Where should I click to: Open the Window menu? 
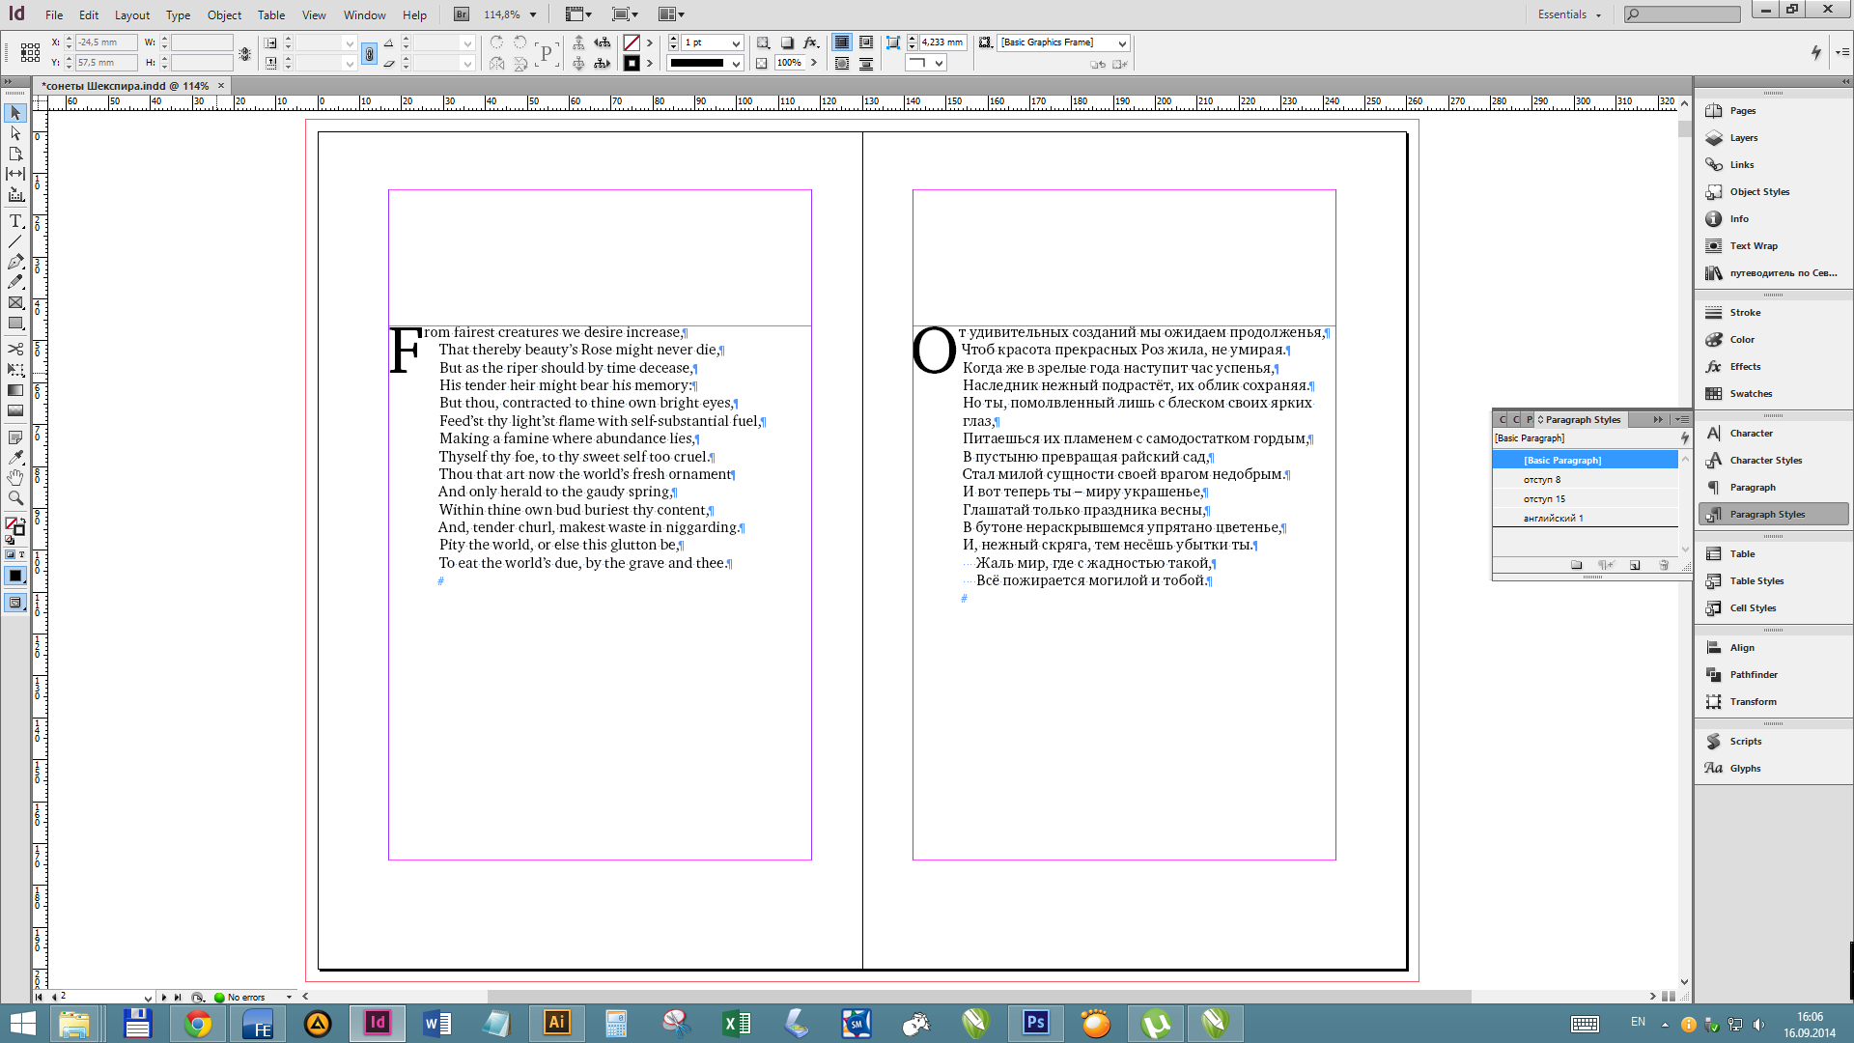[364, 14]
